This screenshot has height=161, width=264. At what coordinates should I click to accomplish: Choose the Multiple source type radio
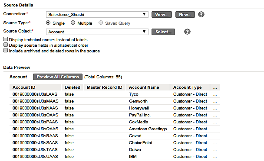click(73, 23)
